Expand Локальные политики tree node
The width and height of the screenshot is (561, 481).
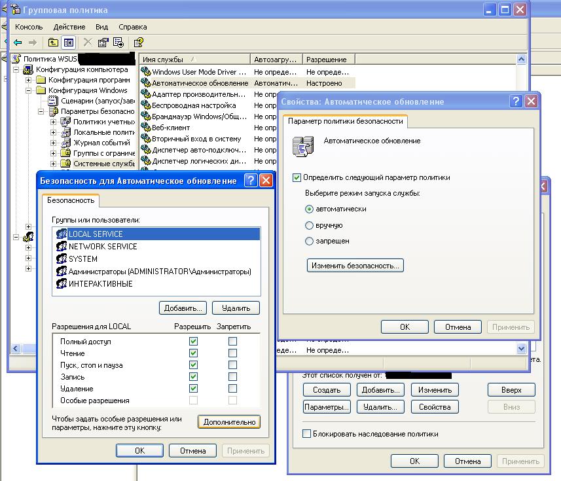pyautogui.click(x=53, y=132)
